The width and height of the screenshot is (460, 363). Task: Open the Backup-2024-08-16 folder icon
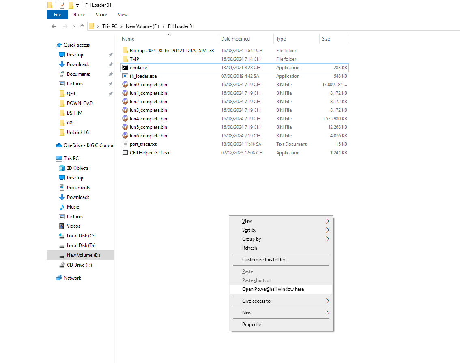tap(125, 51)
